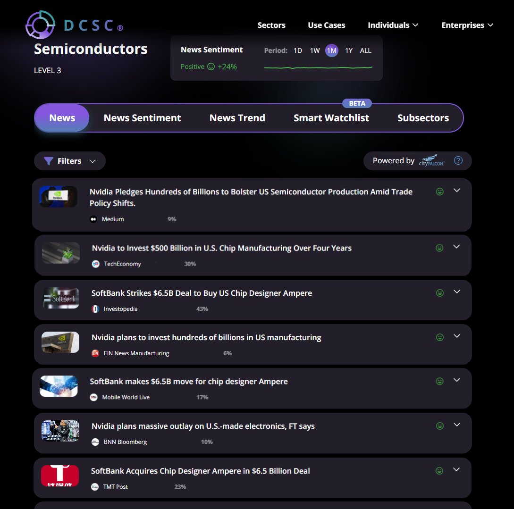Screen dimensions: 514x509
Task: Open the Enterprises dropdown menu
Action: 467,25
